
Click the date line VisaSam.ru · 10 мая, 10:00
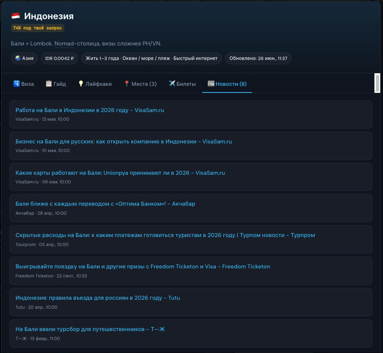click(42, 150)
